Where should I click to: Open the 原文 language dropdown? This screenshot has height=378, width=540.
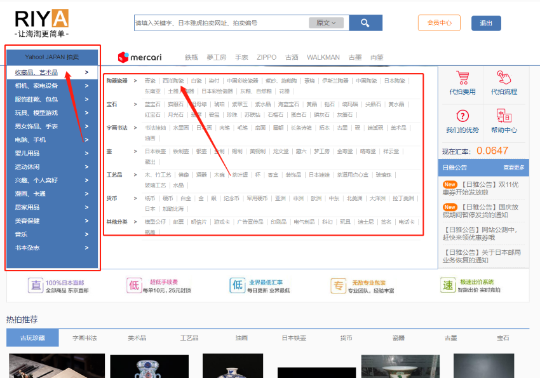click(326, 23)
